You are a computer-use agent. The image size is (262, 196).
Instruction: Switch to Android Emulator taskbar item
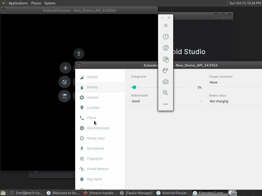click(x=173, y=193)
